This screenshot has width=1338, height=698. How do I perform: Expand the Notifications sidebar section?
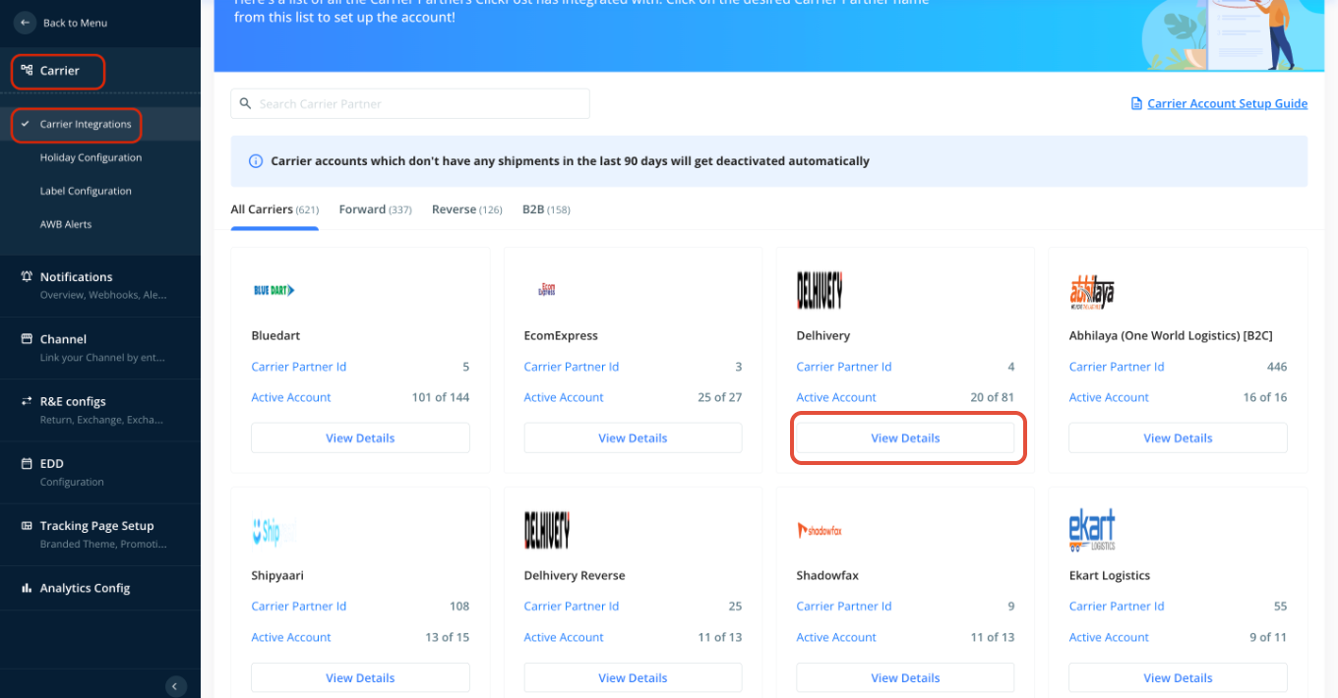(x=100, y=285)
